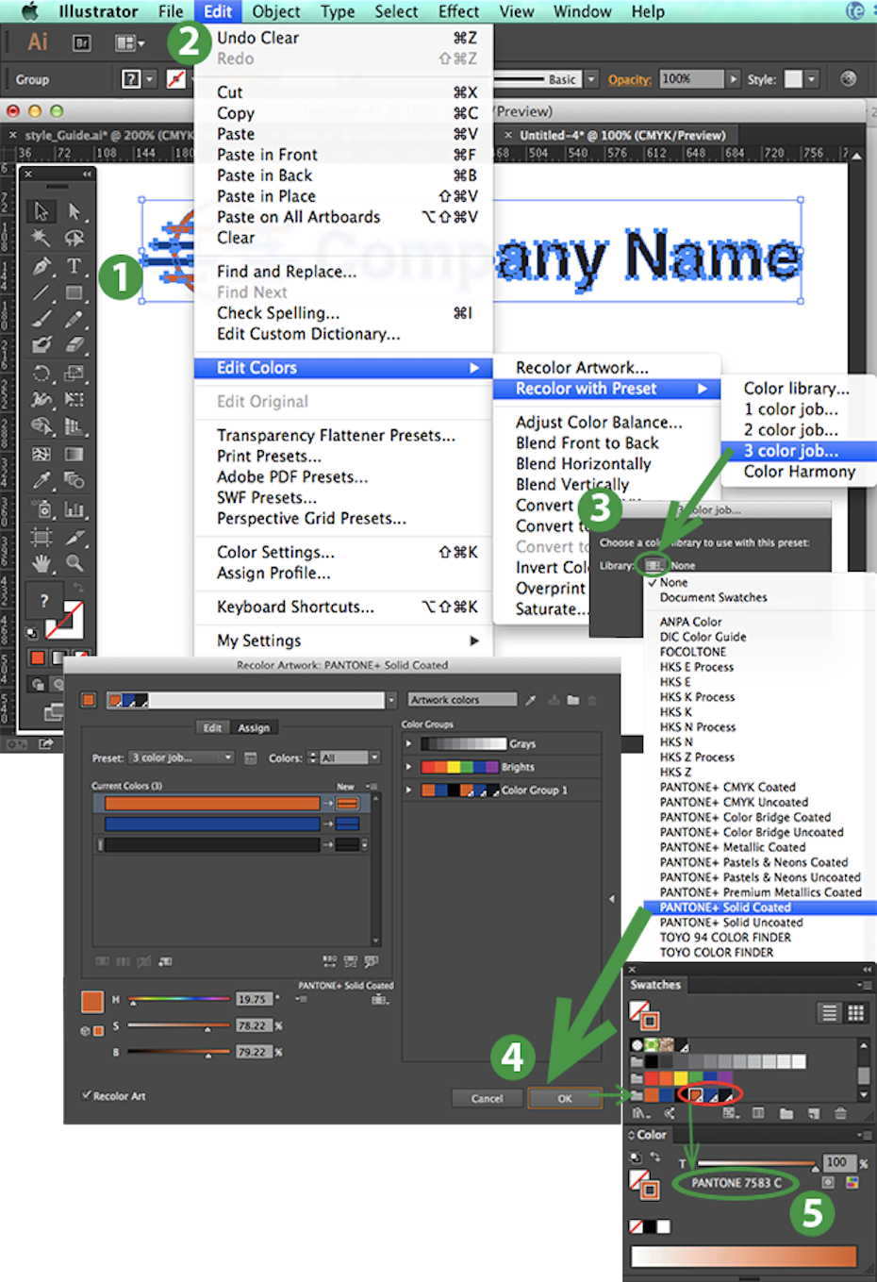
Task: Select the Pencil tool
Action: click(74, 319)
